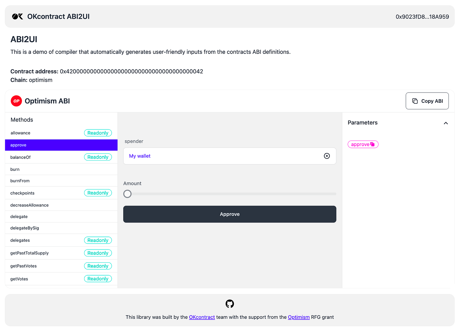Select the allowance method
Viewport: 460px width, 332px height.
61,133
